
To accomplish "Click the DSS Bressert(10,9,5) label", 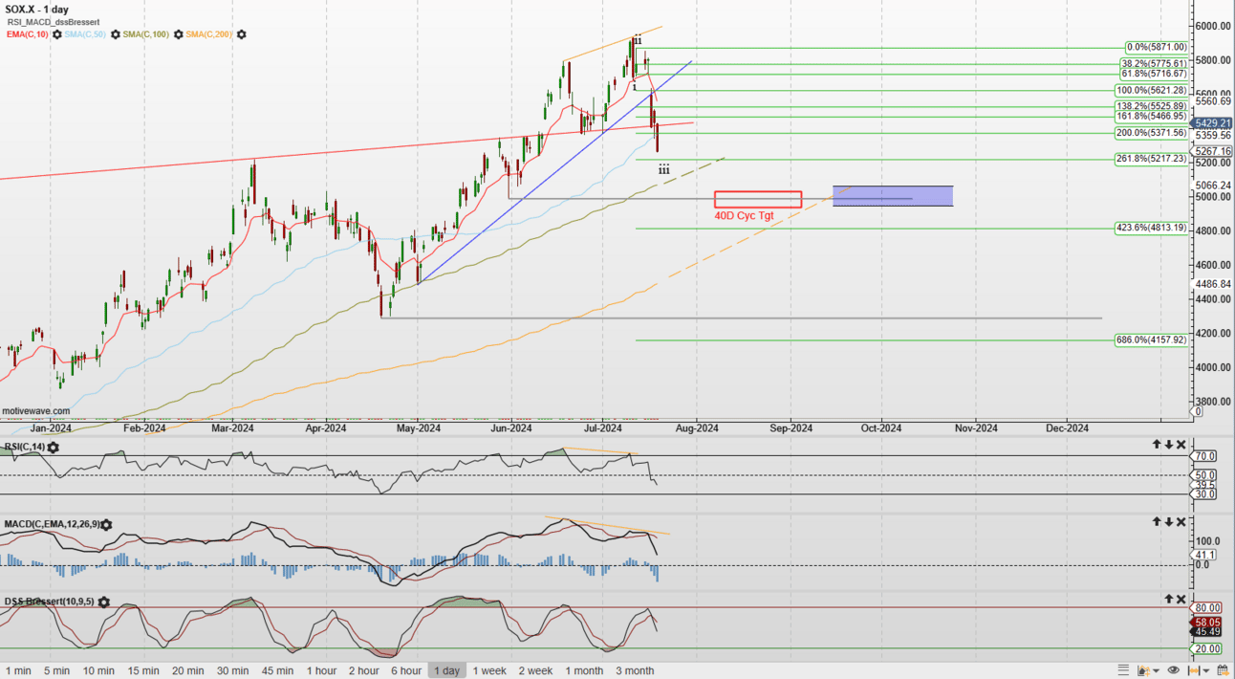I will (x=50, y=602).
